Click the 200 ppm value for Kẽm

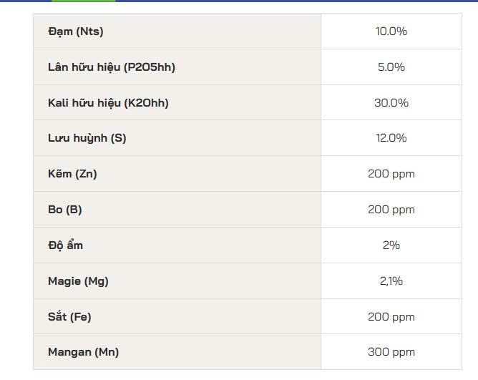(391, 174)
